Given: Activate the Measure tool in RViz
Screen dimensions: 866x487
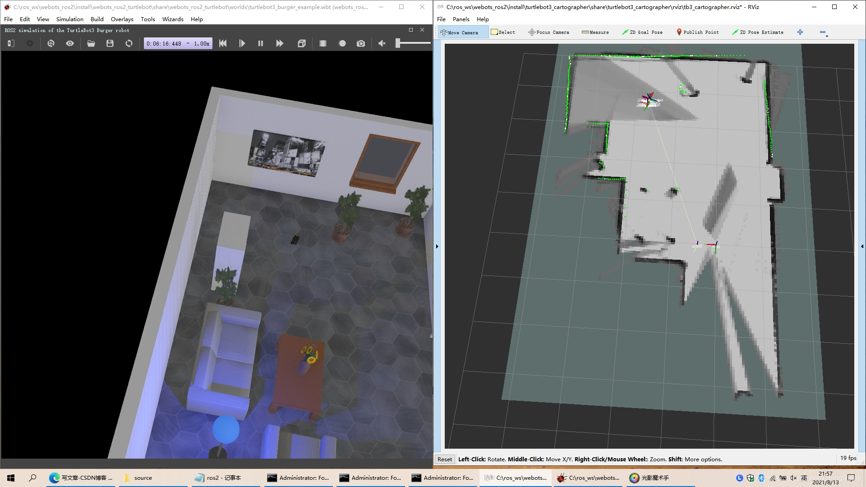Looking at the screenshot, I should (595, 32).
